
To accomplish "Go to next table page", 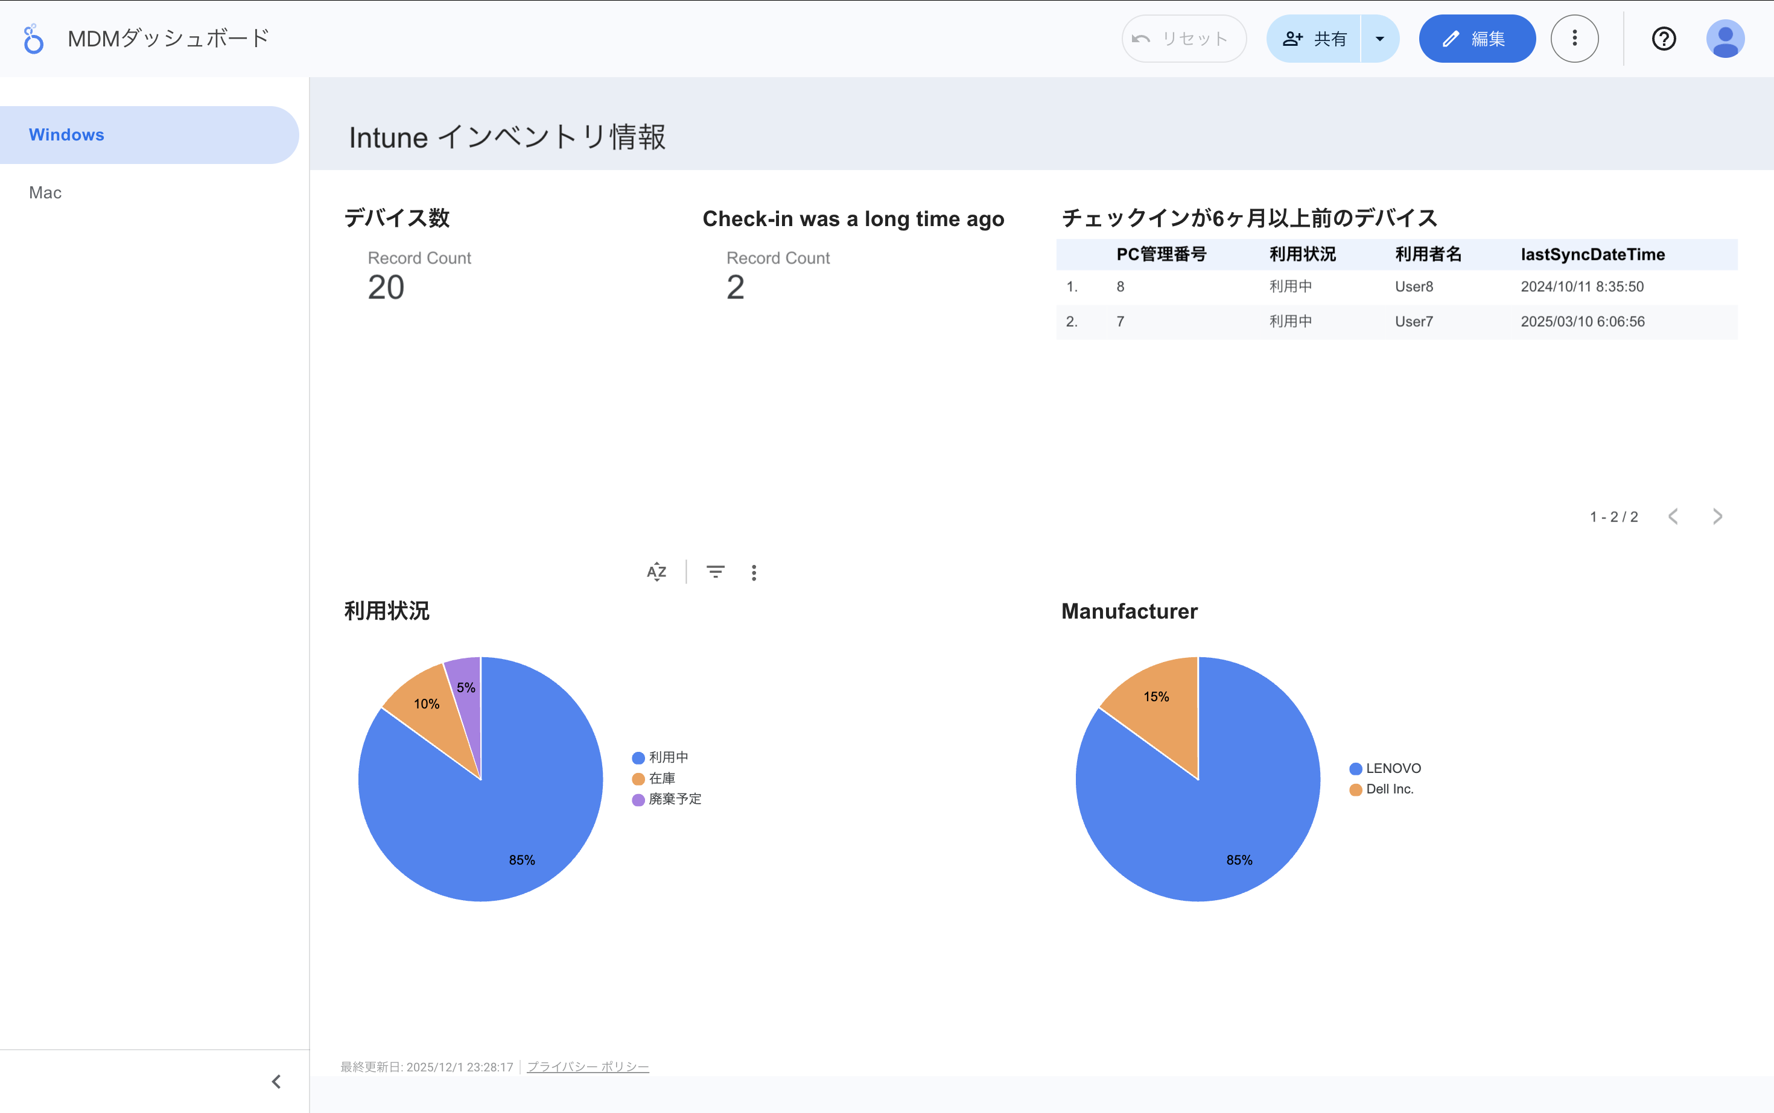I will (x=1717, y=517).
